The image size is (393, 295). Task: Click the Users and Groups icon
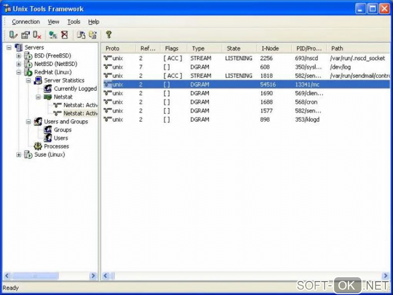tap(38, 122)
